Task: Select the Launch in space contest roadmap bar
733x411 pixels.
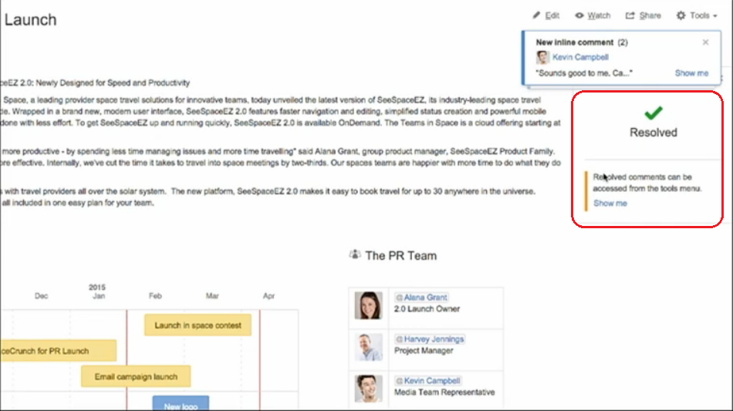Action: (198, 325)
